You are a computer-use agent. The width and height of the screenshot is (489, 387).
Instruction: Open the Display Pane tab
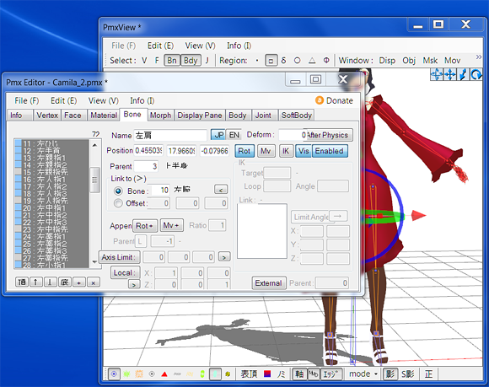pyautogui.click(x=200, y=115)
